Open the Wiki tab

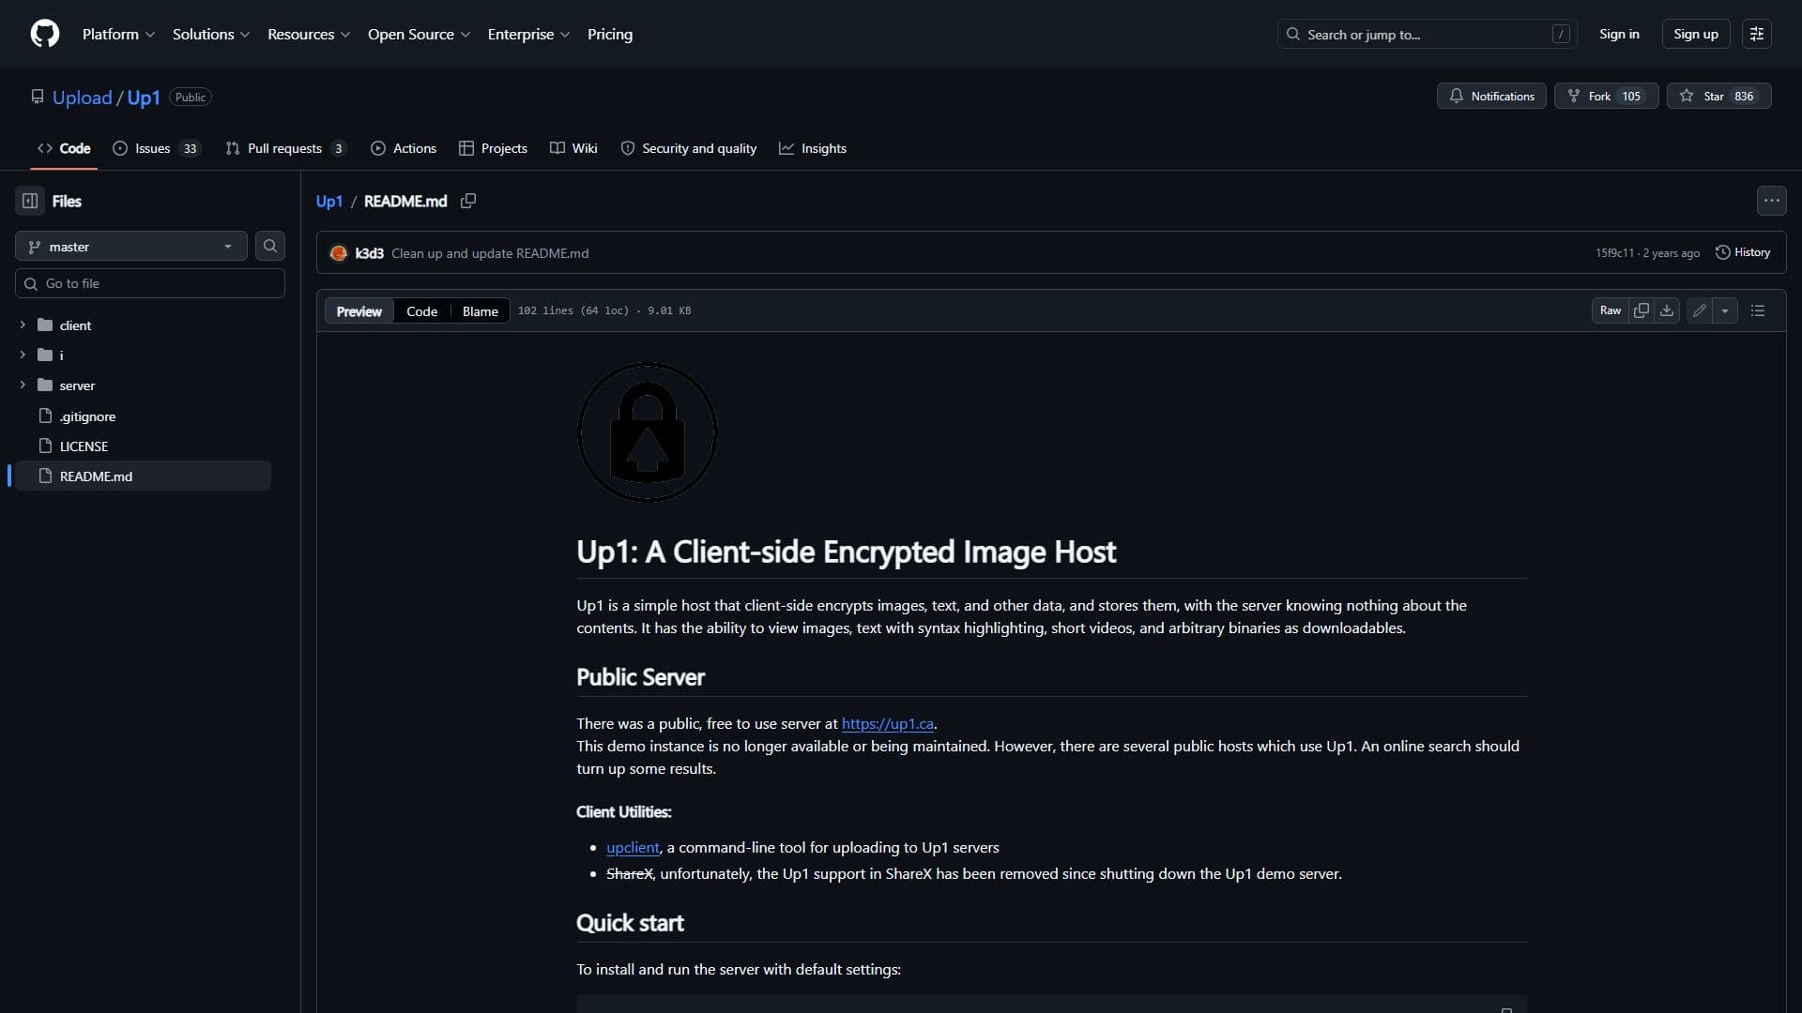pos(573,148)
